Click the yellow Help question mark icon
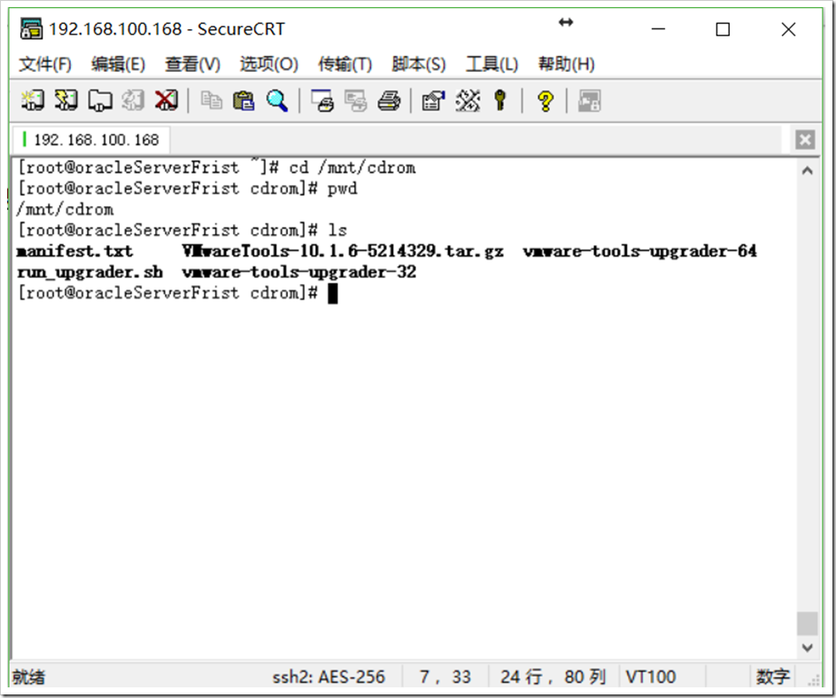 pyautogui.click(x=545, y=101)
